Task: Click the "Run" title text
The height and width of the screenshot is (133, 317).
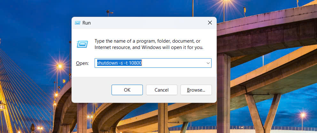Action: coord(87,23)
